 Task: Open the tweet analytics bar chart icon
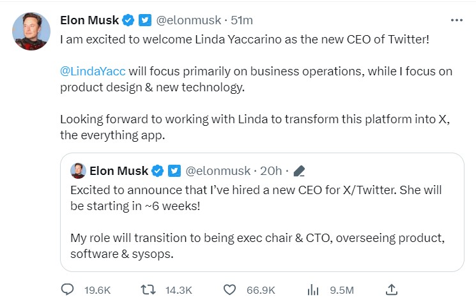click(312, 289)
